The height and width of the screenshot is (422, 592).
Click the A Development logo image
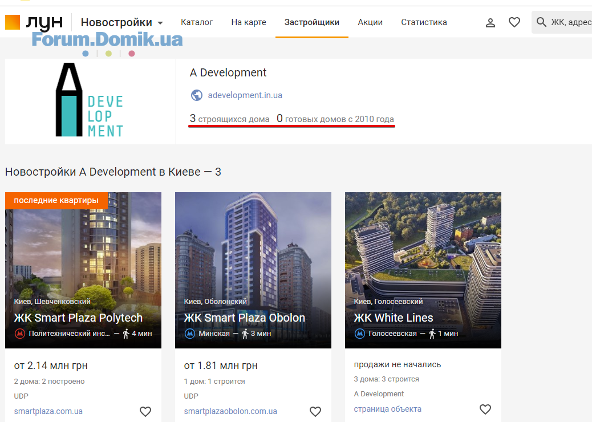click(90, 100)
